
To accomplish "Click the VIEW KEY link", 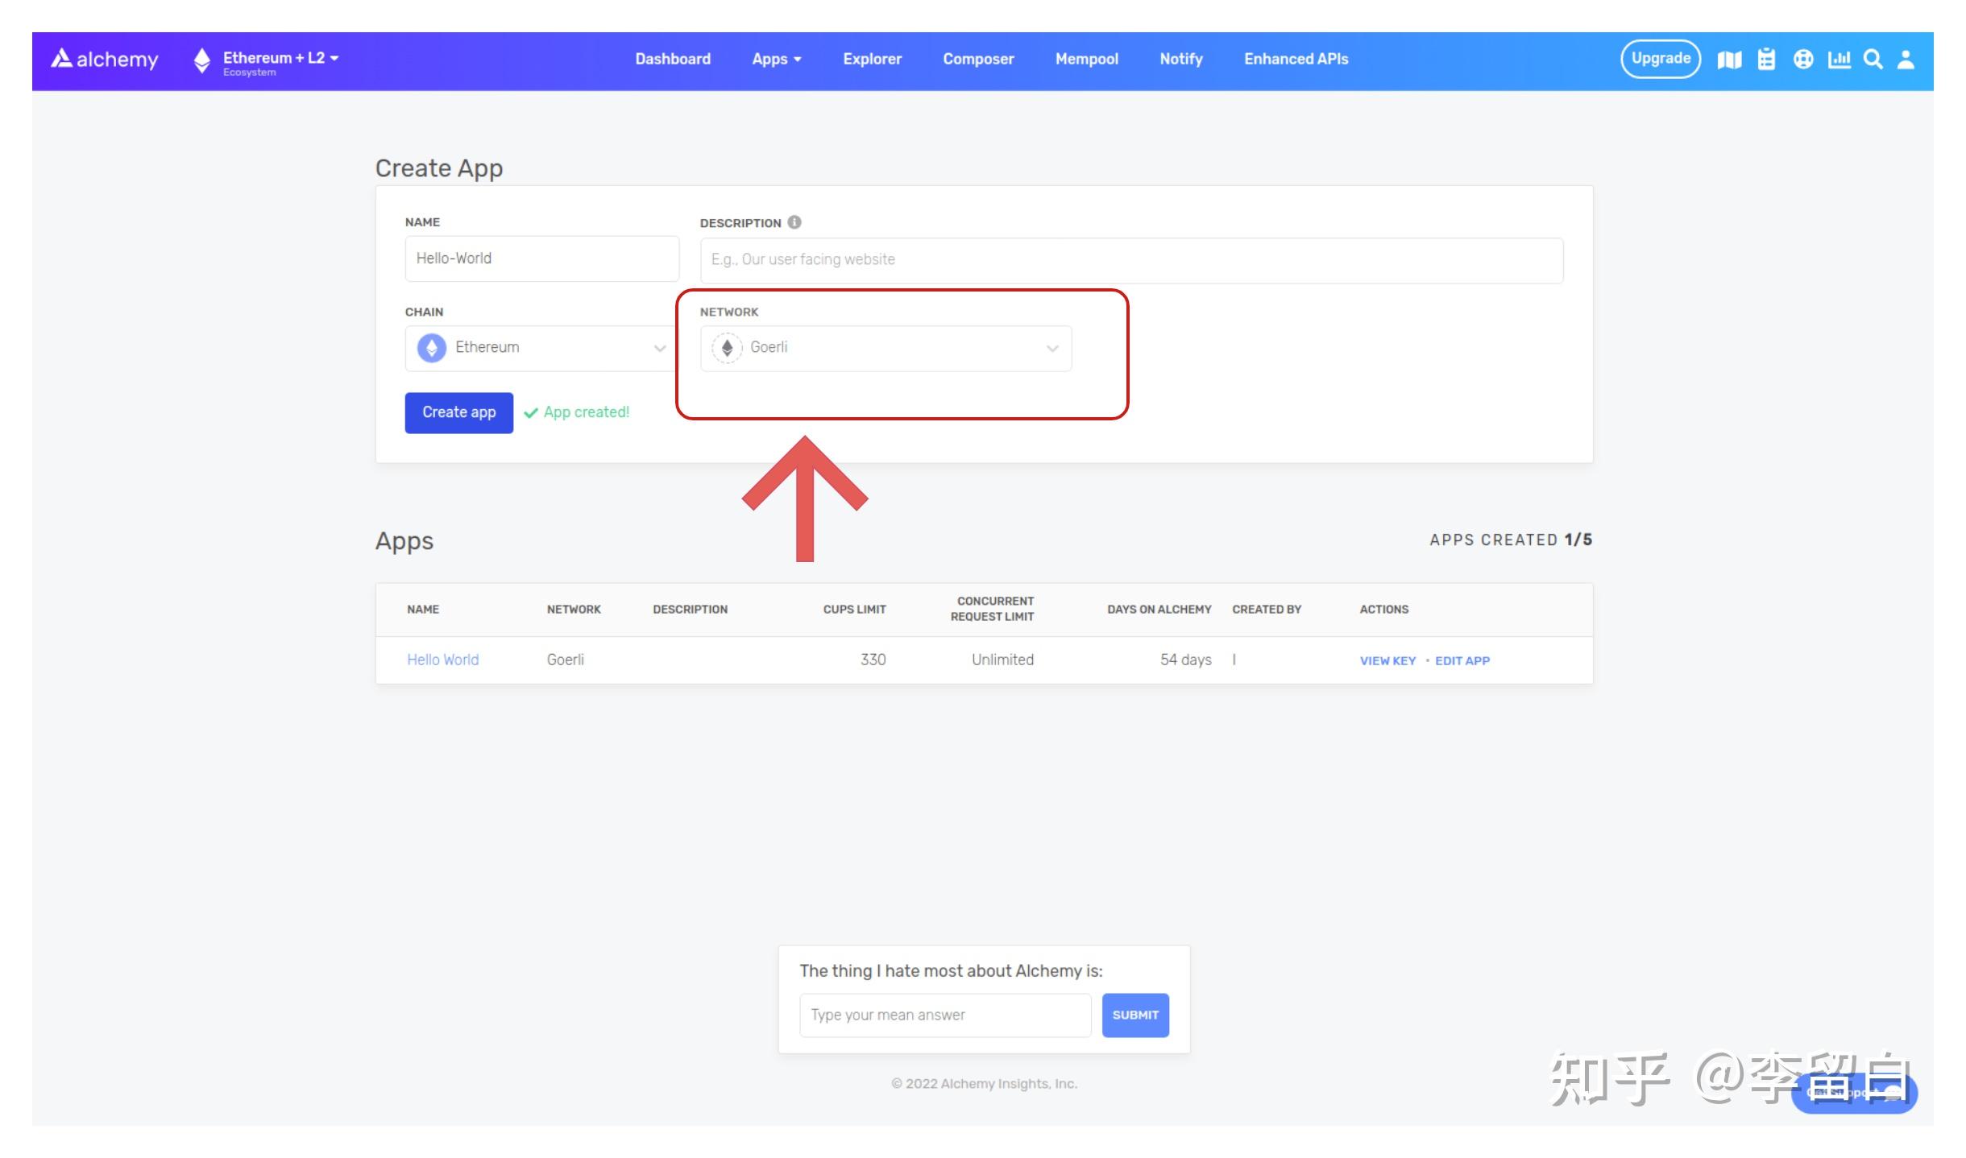I will click(x=1387, y=660).
